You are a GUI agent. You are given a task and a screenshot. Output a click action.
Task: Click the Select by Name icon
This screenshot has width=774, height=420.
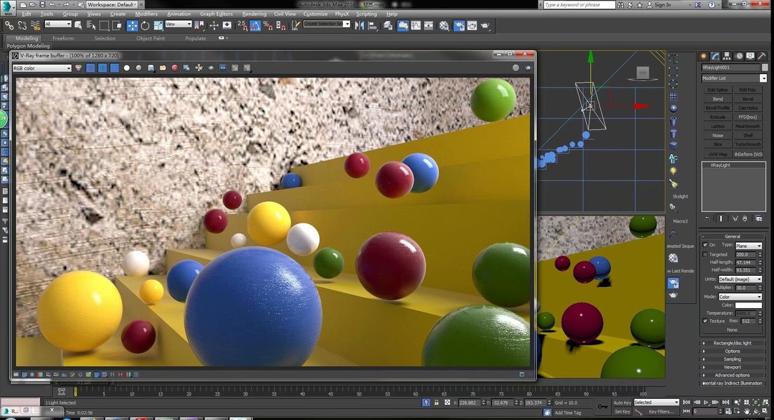[91, 25]
